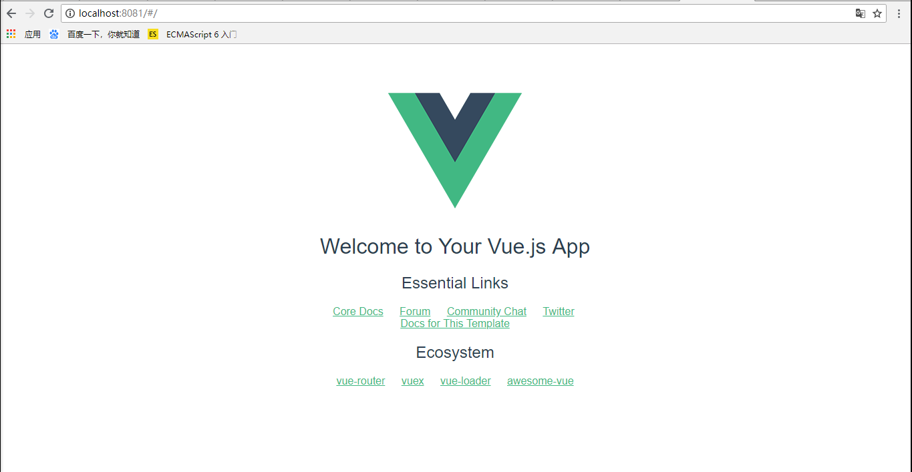Click the translate page icon

point(861,13)
